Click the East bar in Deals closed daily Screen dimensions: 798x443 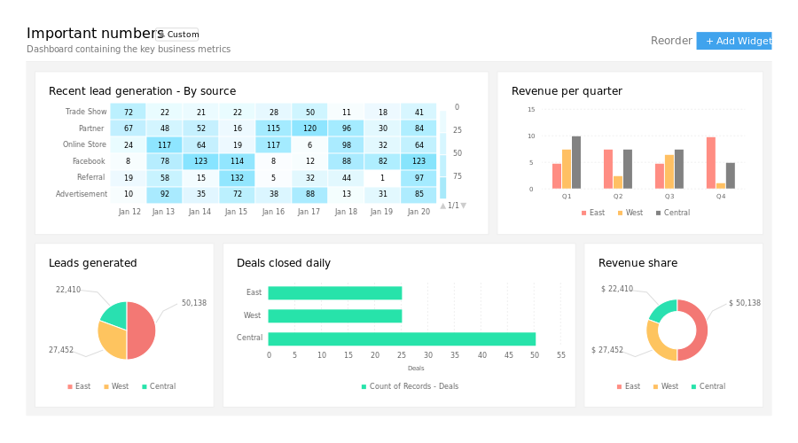(335, 292)
